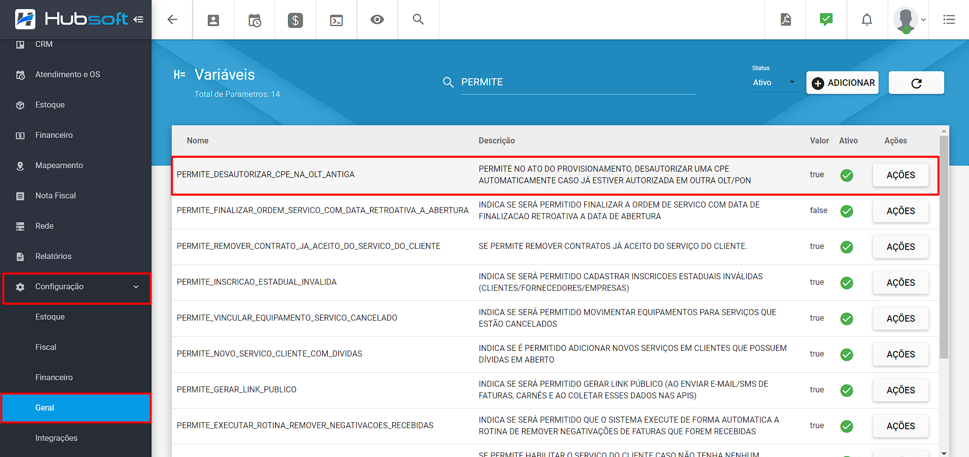The height and width of the screenshot is (457, 969).
Task: Open the terminal console toolbar icon
Action: [336, 20]
